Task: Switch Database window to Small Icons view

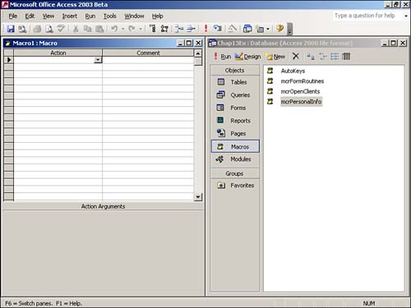Action: tap(322, 57)
